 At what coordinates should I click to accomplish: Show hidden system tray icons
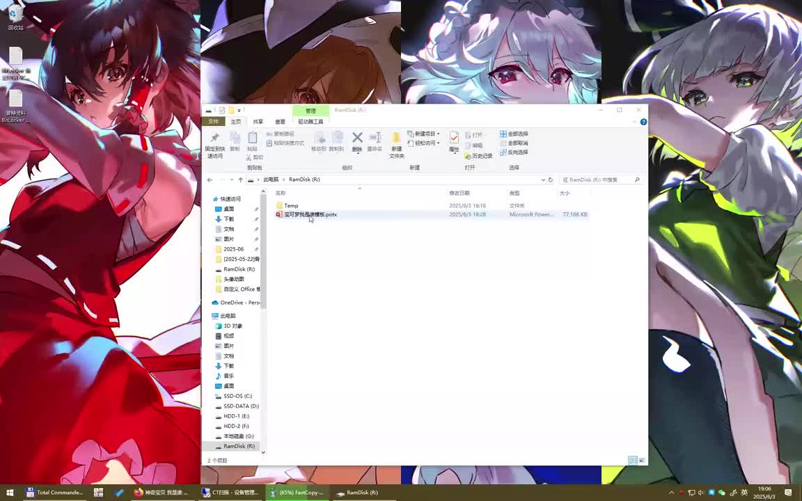coord(671,493)
